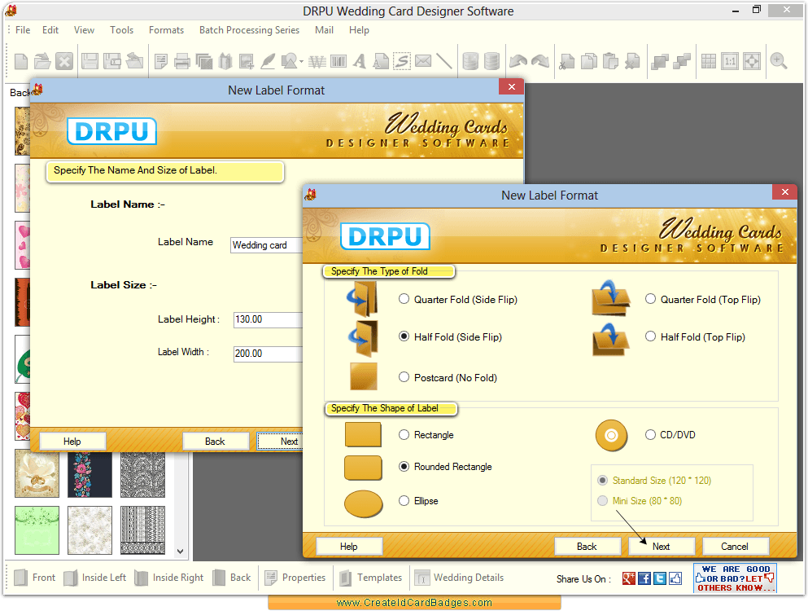The height and width of the screenshot is (611, 808).
Task: Click the 1:1 actual size icon
Action: point(730,61)
